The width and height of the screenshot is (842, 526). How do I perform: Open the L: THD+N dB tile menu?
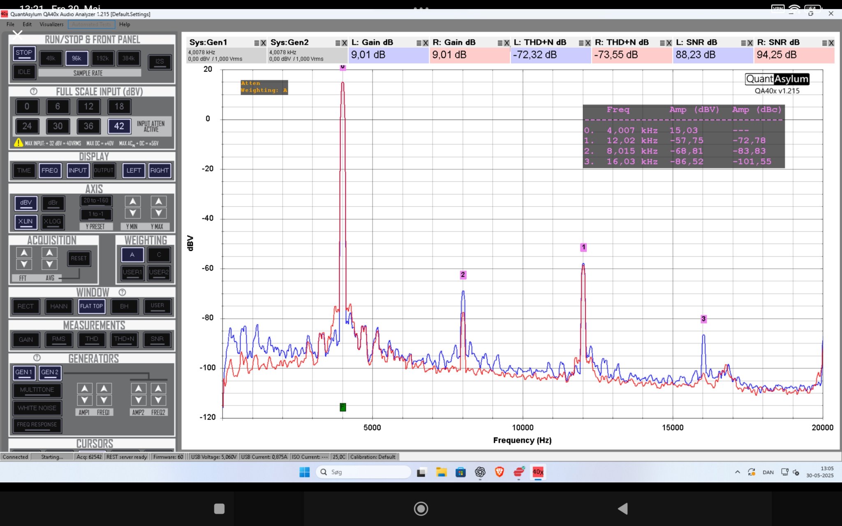click(x=581, y=43)
